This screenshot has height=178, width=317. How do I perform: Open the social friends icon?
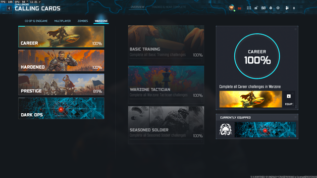point(287,8)
